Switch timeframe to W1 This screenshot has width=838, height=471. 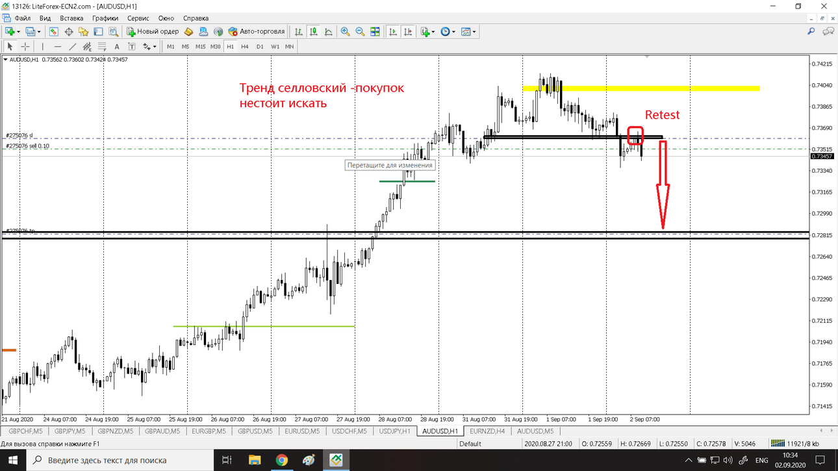275,46
